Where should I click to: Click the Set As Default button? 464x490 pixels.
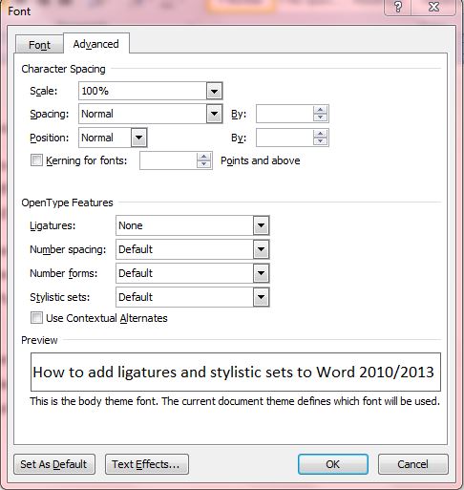point(54,464)
